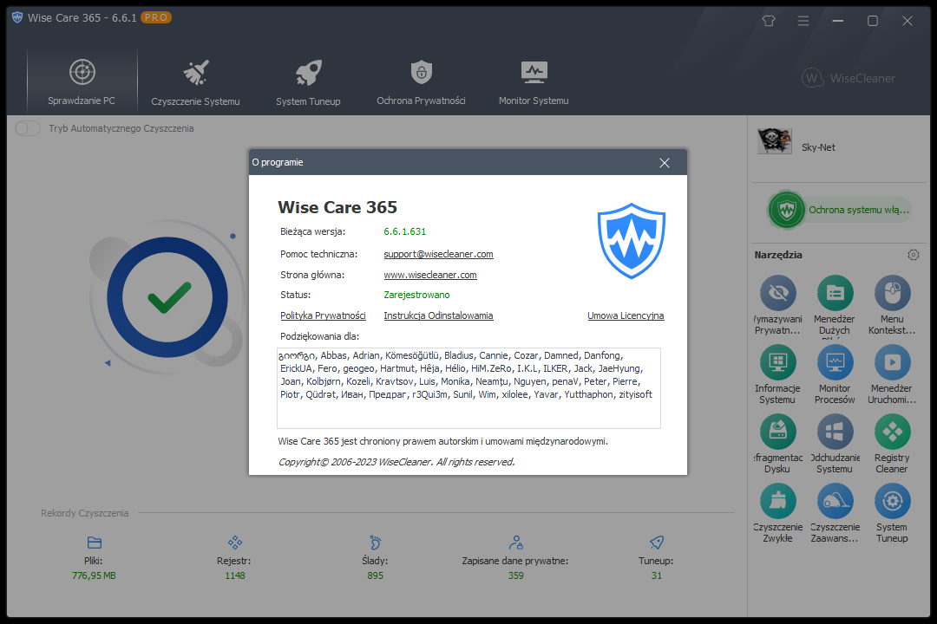Open Monitor Systemu tab
This screenshot has height=624, width=937.
pos(534,81)
